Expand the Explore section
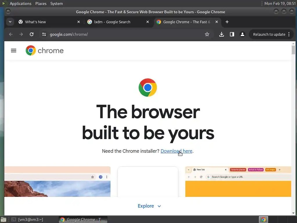 click(149, 206)
